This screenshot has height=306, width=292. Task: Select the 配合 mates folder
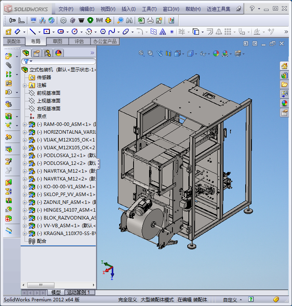[x=41, y=241]
